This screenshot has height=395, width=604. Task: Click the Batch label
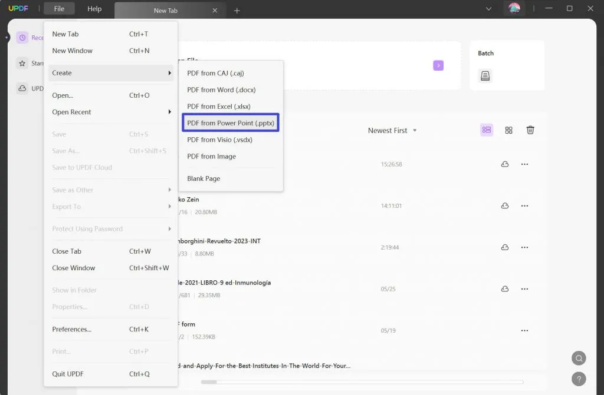tap(485, 53)
